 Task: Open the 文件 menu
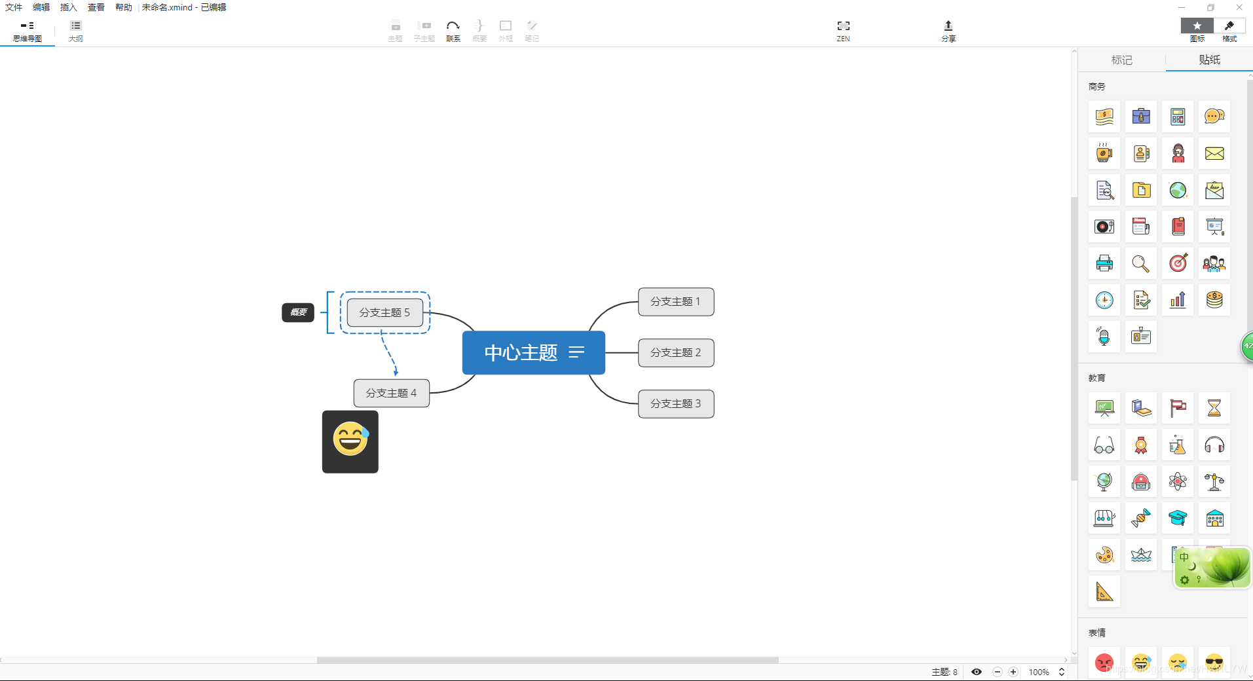click(x=14, y=7)
